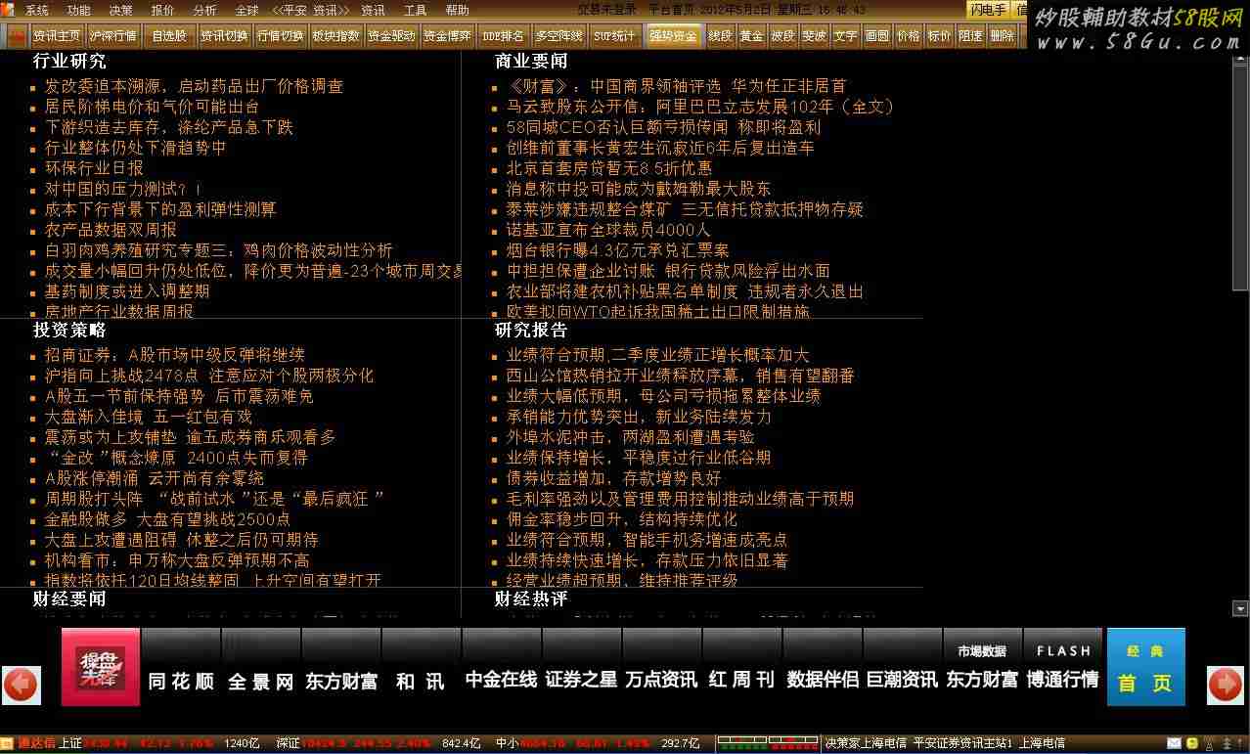Click the 黄金 toolbar button
Screen dimensions: 1250x754
[751, 36]
